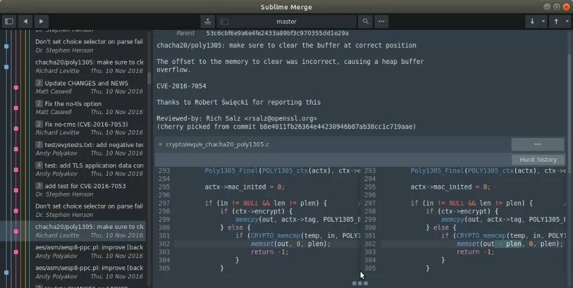Viewport: 573px width, 288px height.
Task: Click the CVE-2016-7054 text in commit message
Action: click(181, 86)
